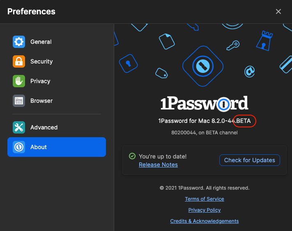The height and width of the screenshot is (231, 292).
Task: Click the key illustration in the banner
Action: 233,45
